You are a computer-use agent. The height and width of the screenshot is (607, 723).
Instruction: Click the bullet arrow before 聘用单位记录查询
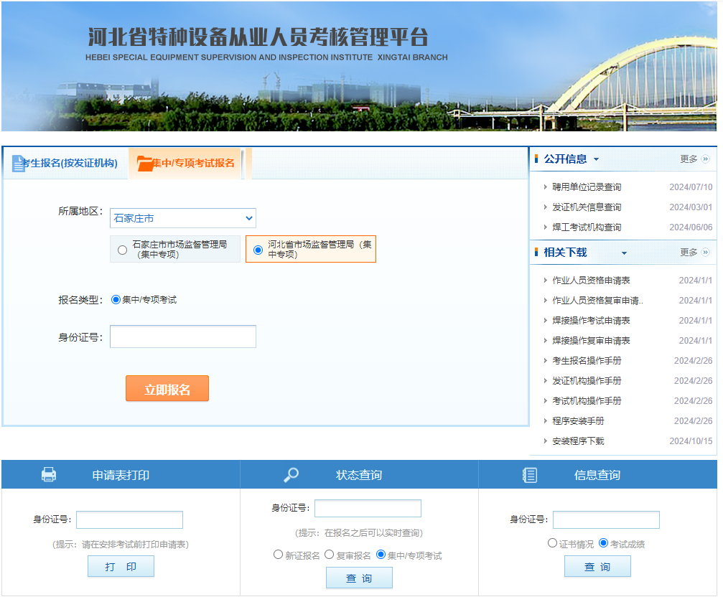pos(545,187)
